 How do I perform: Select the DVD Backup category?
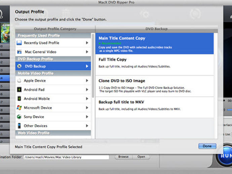coord(53,66)
